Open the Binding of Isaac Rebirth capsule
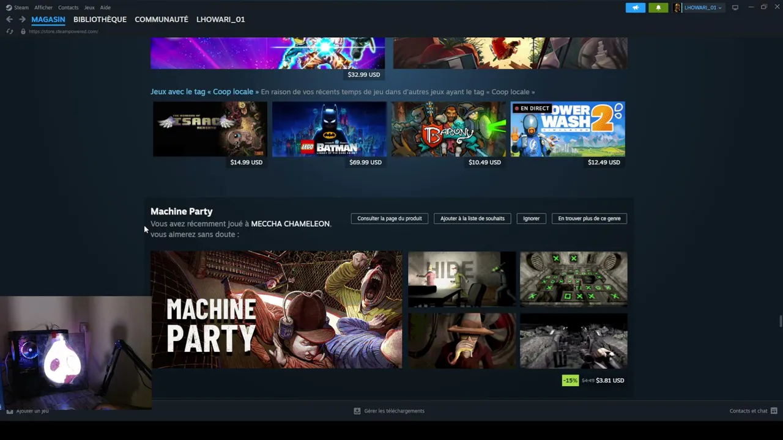Image resolution: width=783 pixels, height=440 pixels. 210,129
